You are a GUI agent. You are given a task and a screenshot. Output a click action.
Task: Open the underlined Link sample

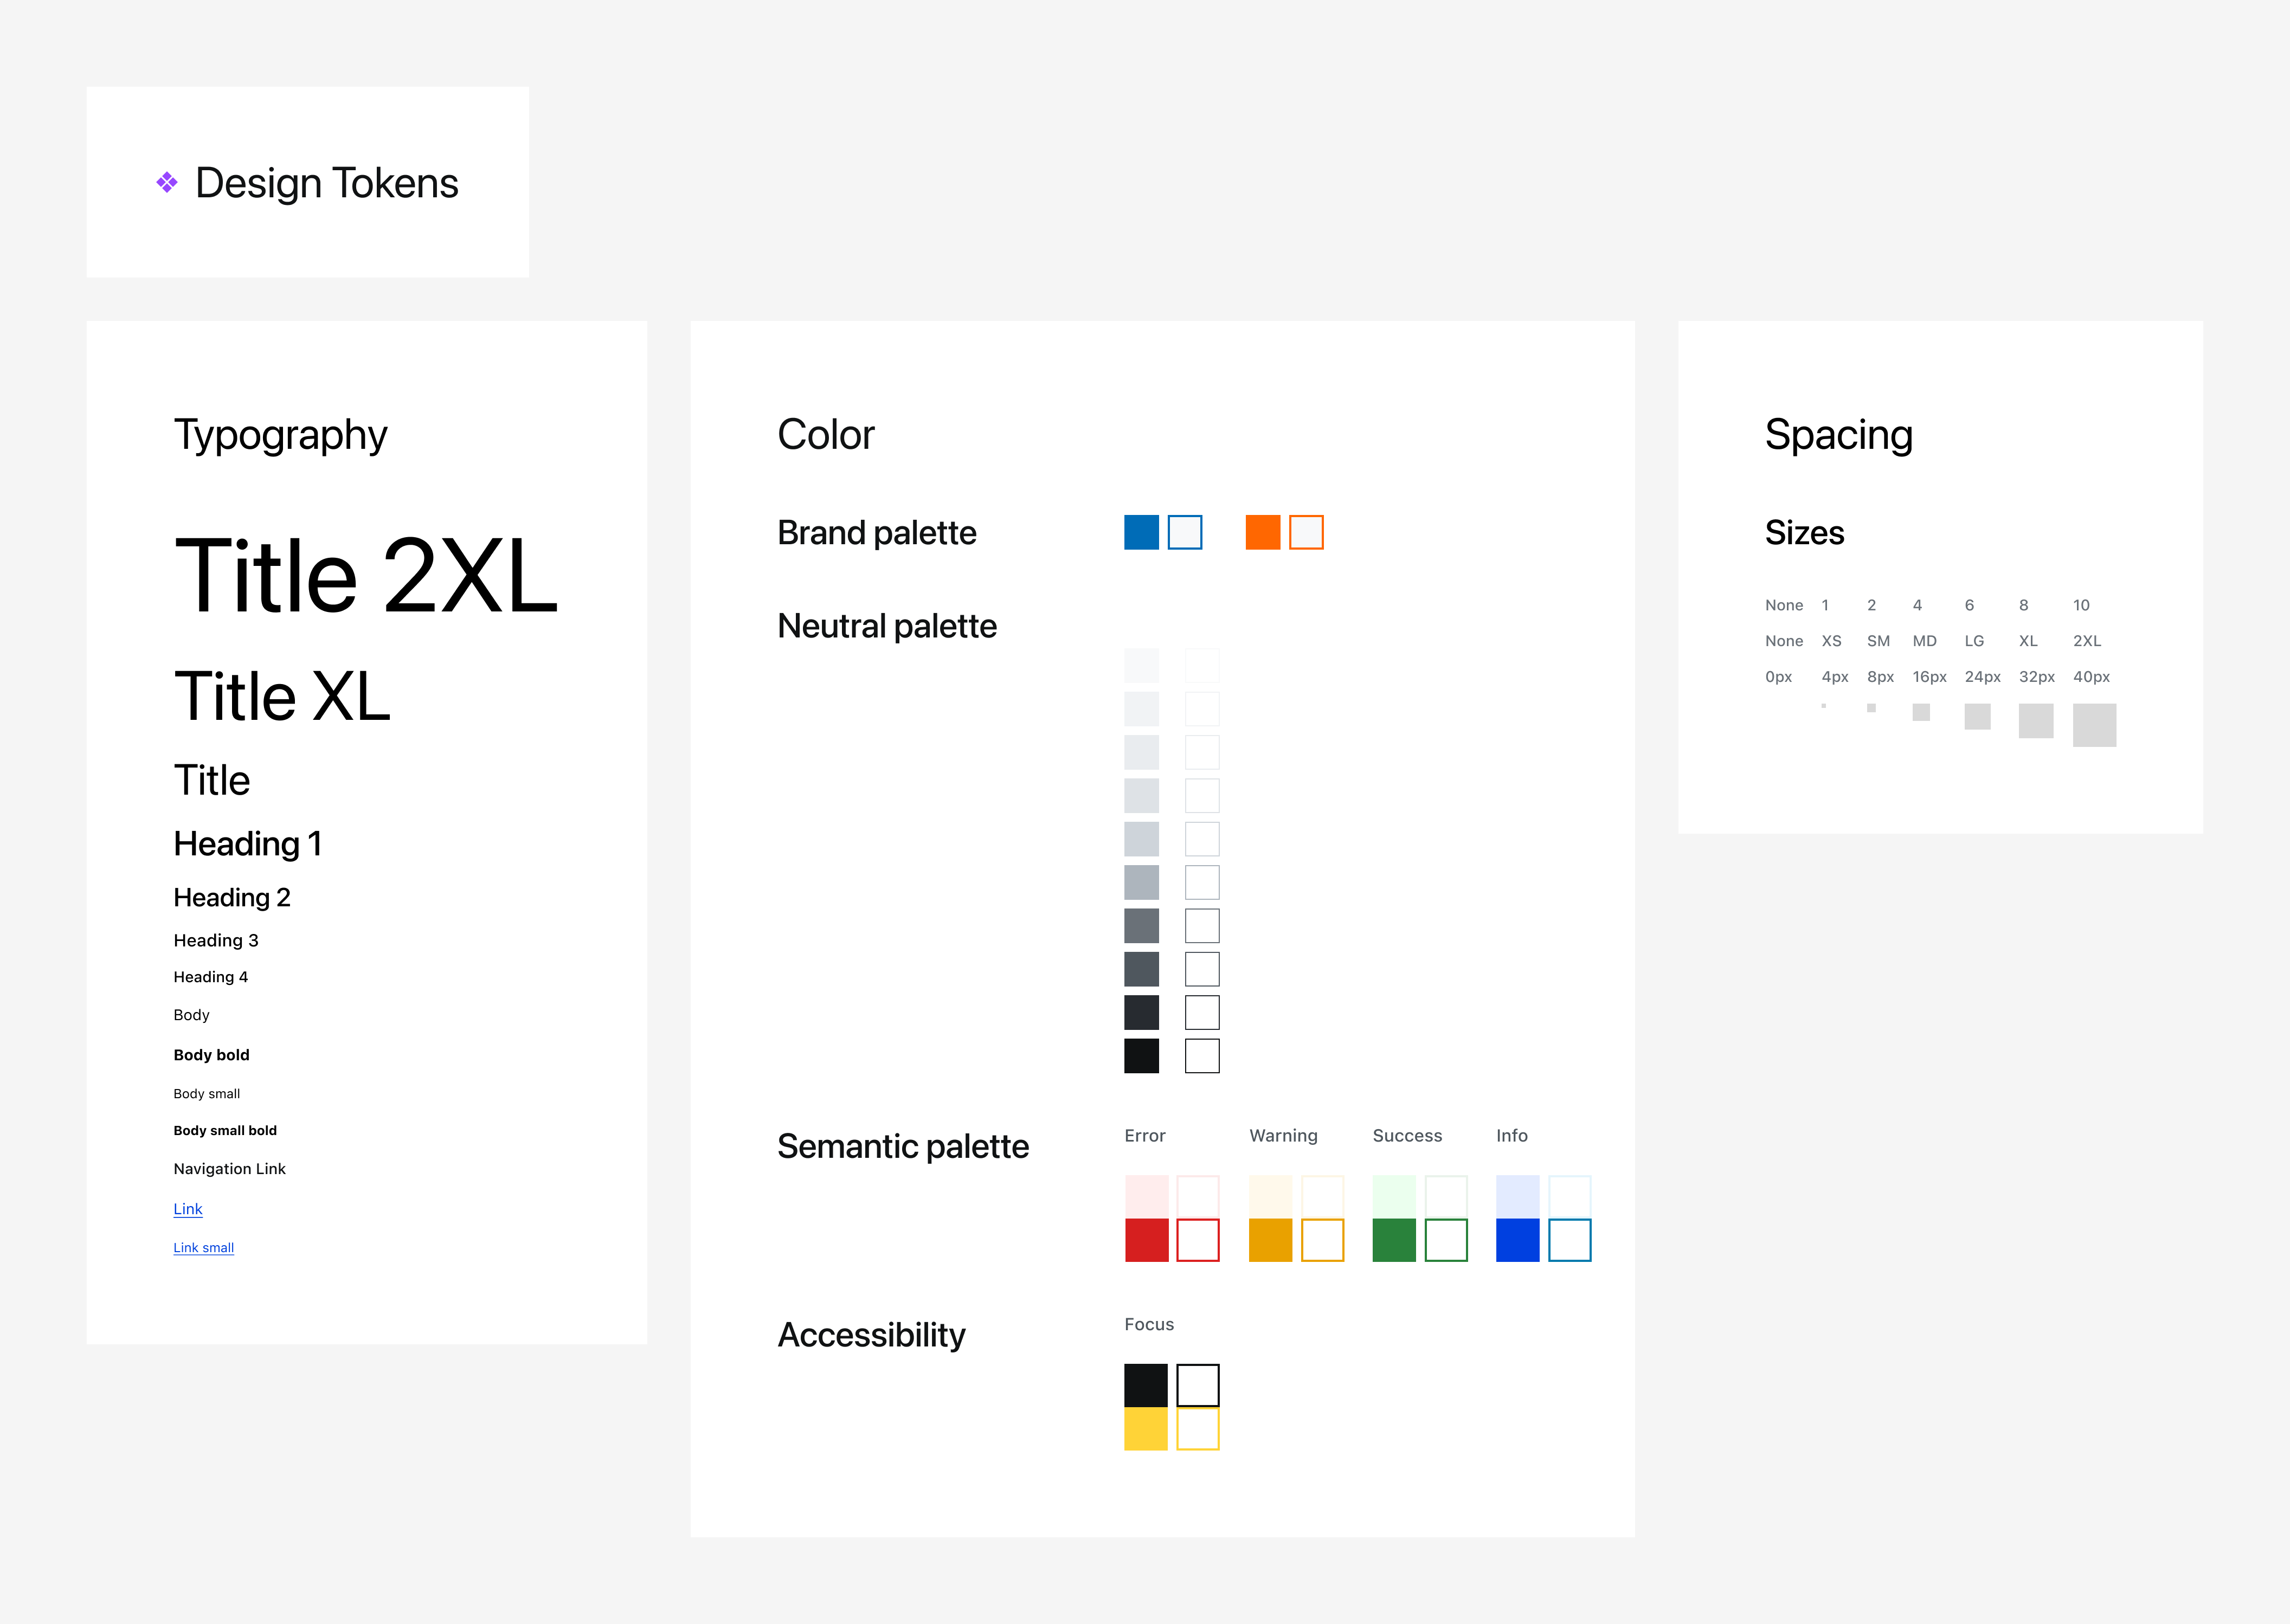point(188,1209)
